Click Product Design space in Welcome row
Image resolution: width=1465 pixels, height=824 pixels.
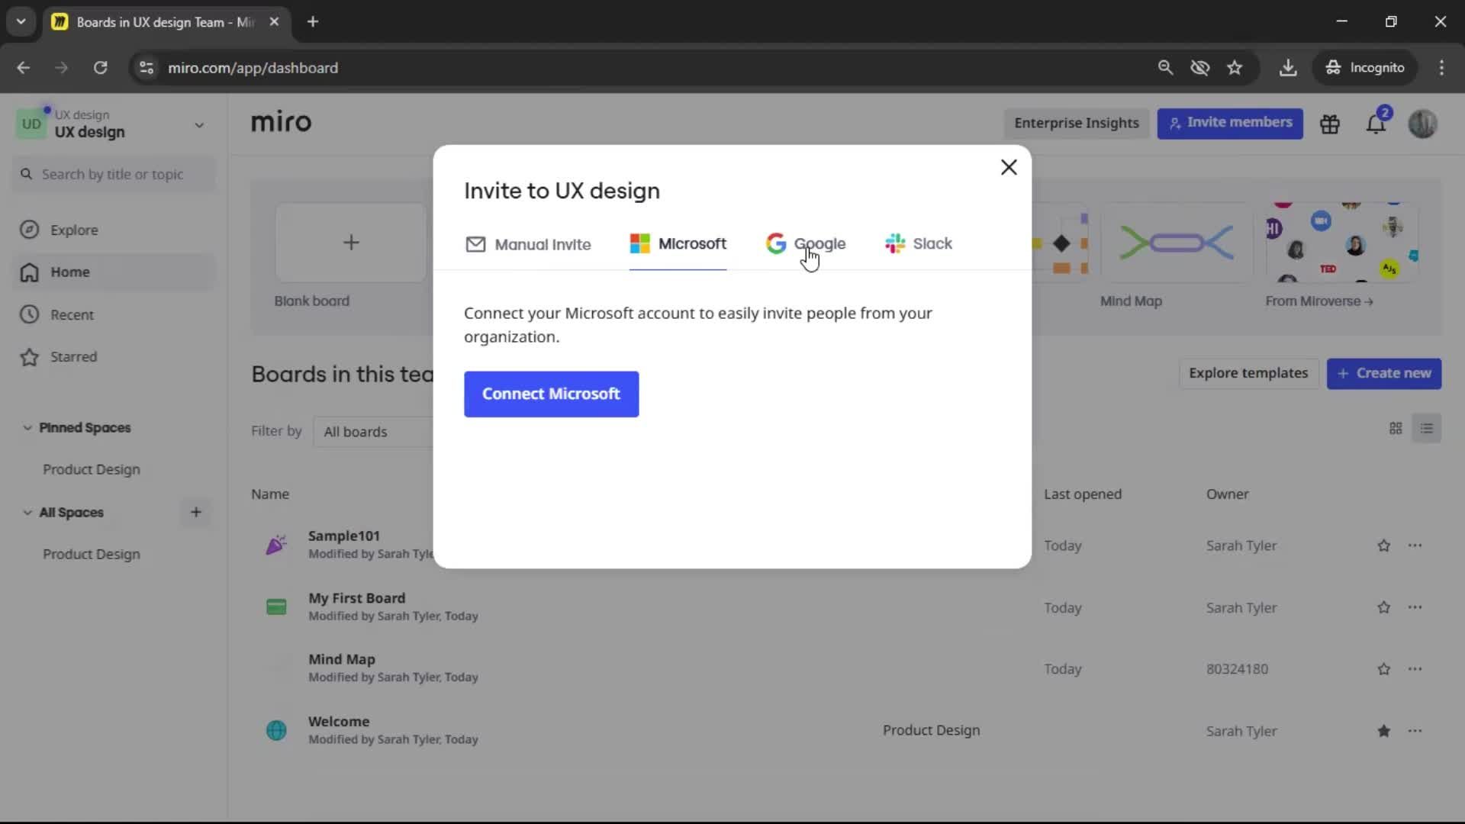(931, 731)
